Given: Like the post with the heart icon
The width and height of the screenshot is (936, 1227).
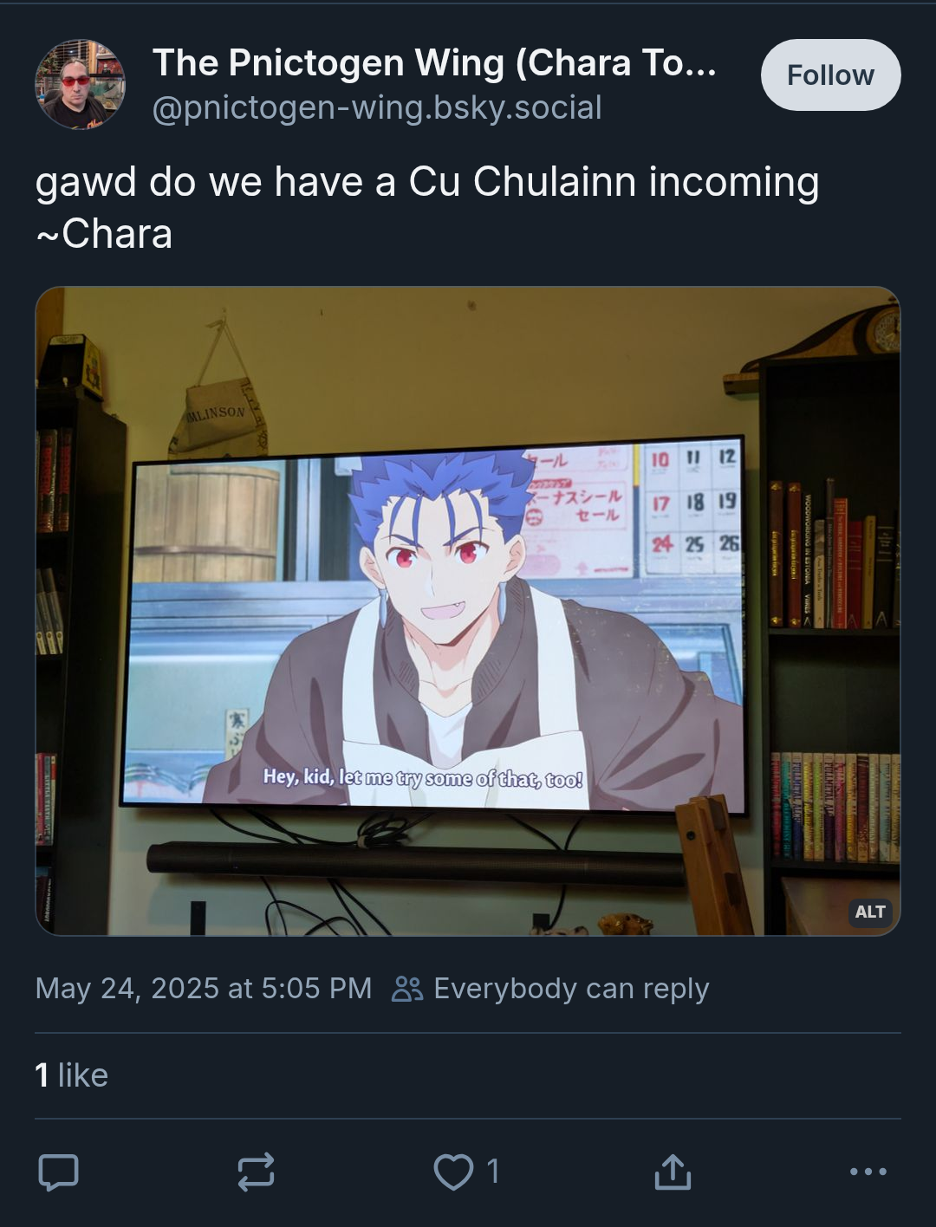Looking at the screenshot, I should pyautogui.click(x=453, y=1172).
